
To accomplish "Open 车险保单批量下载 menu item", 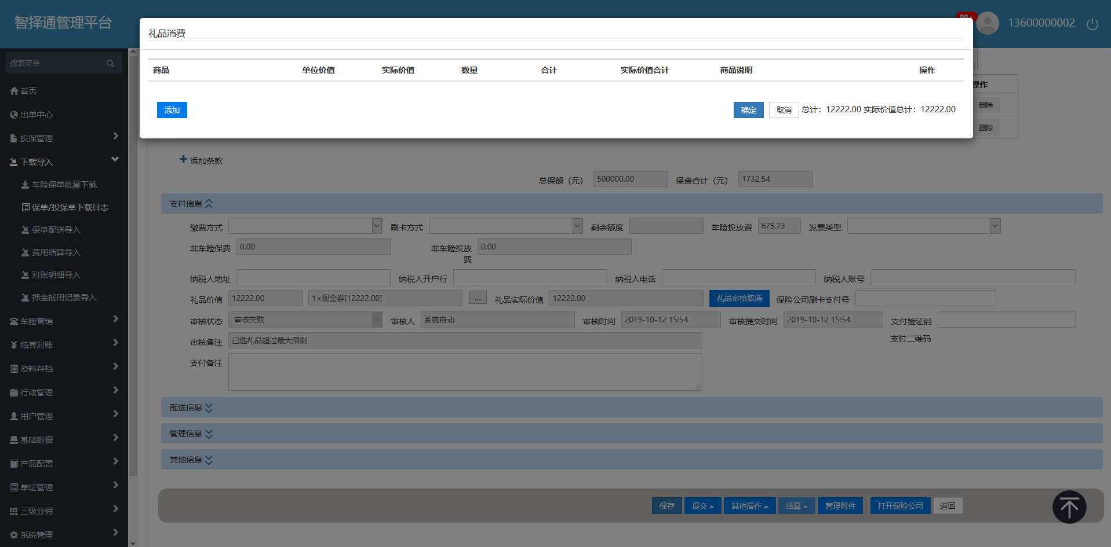I will pos(64,185).
